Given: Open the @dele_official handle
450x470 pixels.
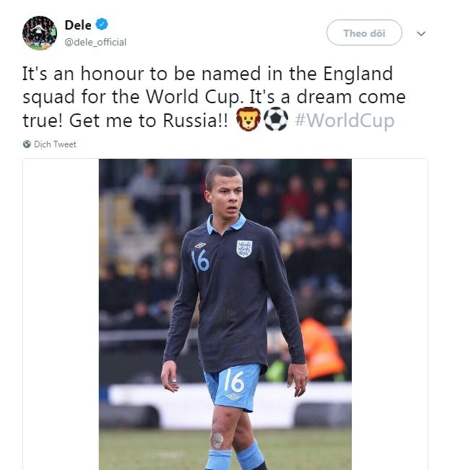Looking at the screenshot, I should coord(95,42).
